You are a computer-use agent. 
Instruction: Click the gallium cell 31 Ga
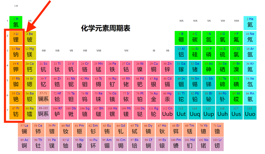181,68
